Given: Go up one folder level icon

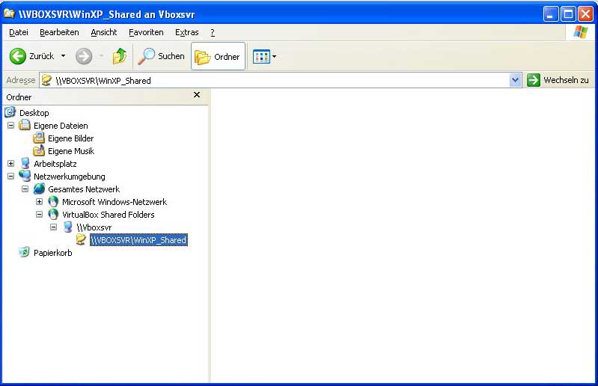Looking at the screenshot, I should tap(120, 56).
